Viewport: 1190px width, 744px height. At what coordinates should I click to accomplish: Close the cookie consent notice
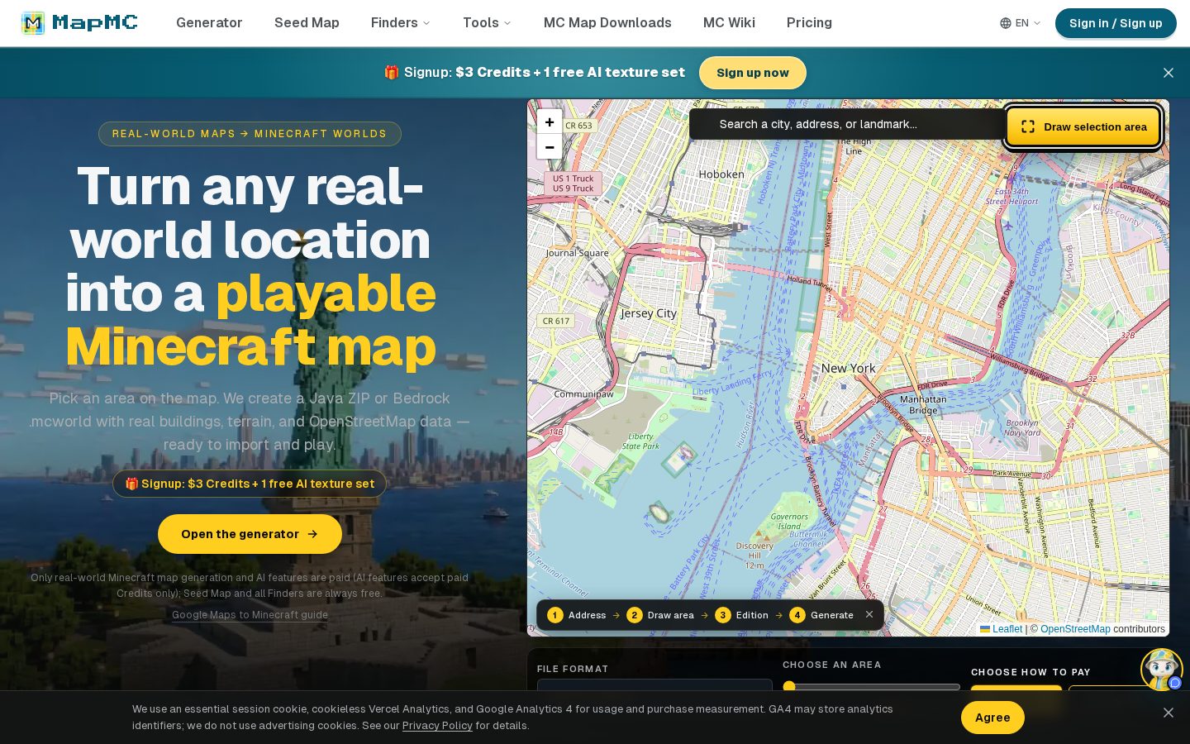pos(1169,713)
